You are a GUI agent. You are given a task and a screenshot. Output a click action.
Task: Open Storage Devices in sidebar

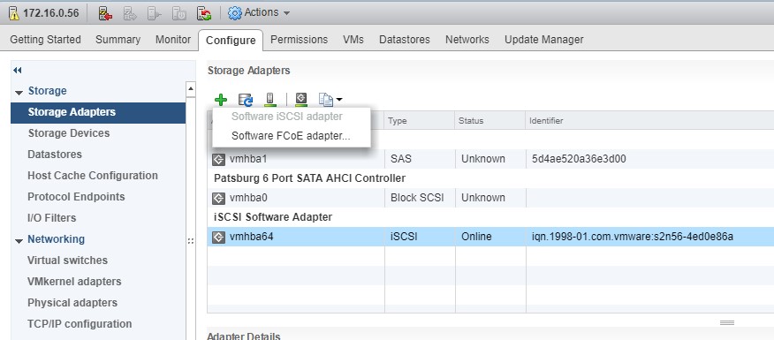click(69, 133)
